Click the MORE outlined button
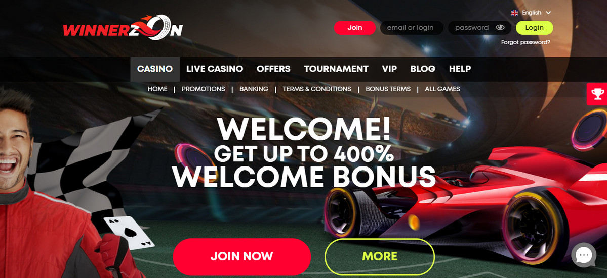This screenshot has width=607, height=278. [379, 256]
